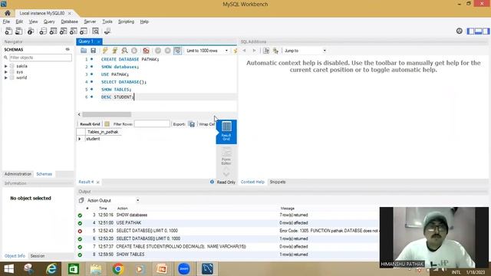This screenshot has width=491, height=276.
Task: Switch to the Snippets tab
Action: [x=278, y=182]
